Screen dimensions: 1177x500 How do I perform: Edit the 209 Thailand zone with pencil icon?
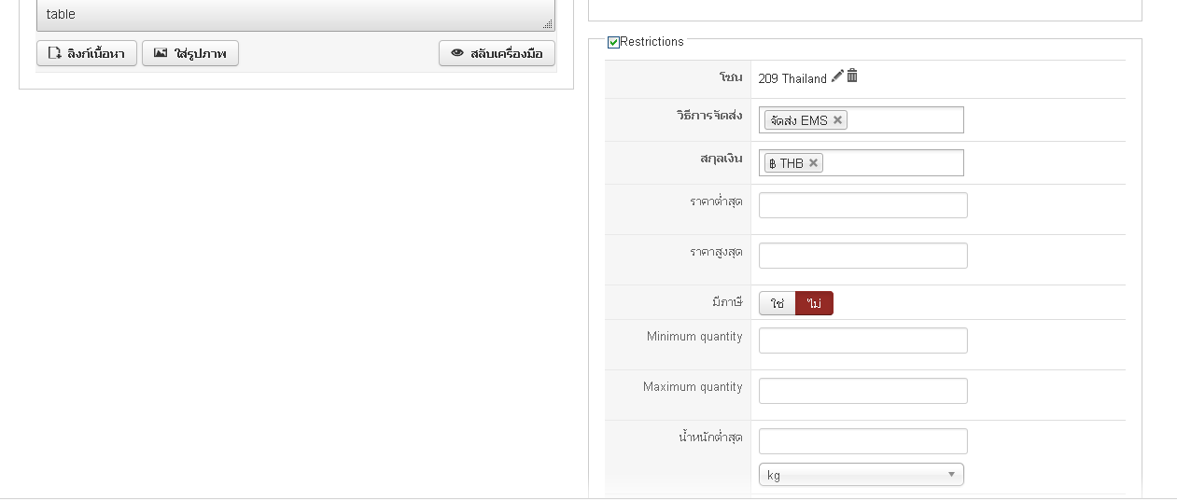tap(837, 76)
